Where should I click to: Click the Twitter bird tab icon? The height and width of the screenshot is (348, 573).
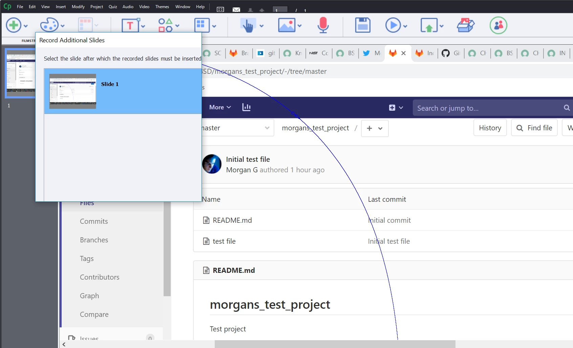point(366,53)
